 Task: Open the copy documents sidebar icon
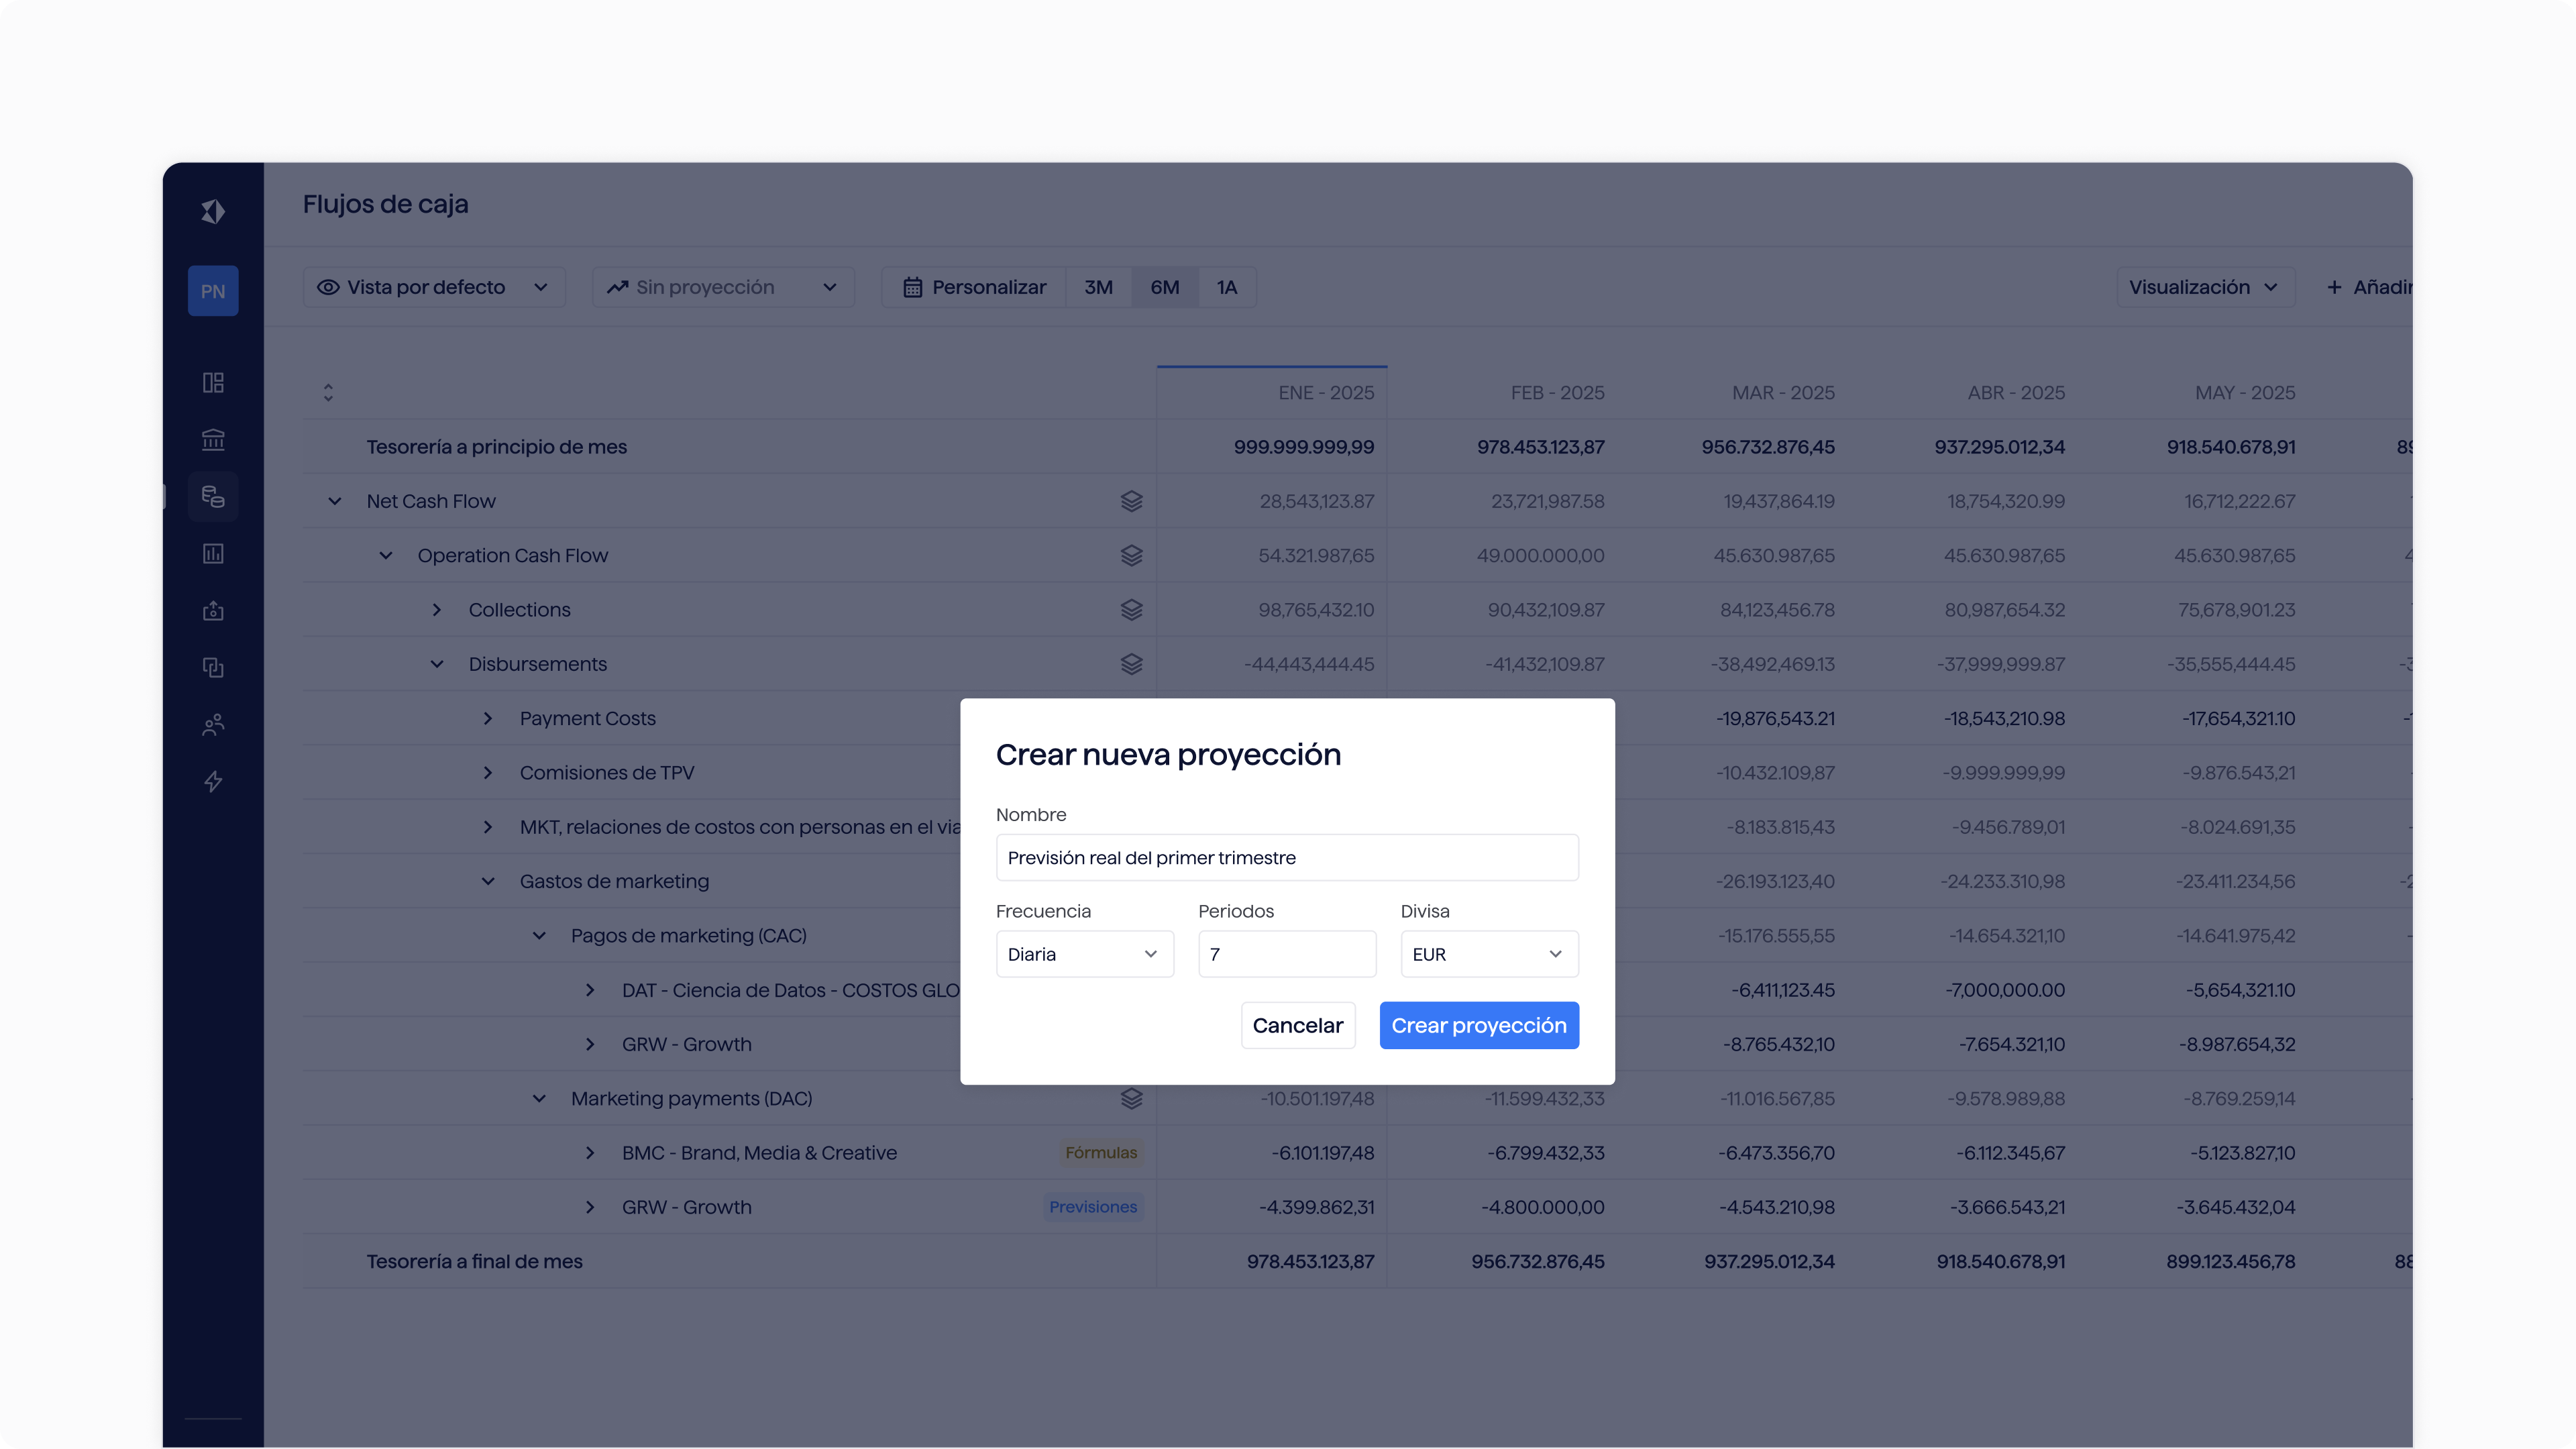[213, 668]
